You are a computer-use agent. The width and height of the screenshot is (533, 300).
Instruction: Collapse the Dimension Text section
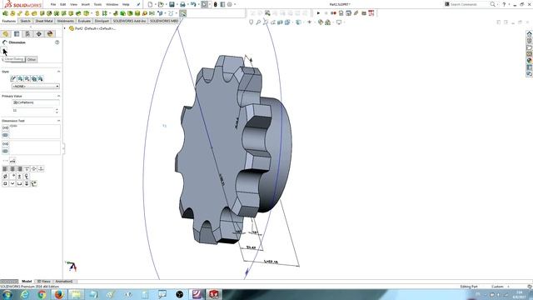pos(58,121)
